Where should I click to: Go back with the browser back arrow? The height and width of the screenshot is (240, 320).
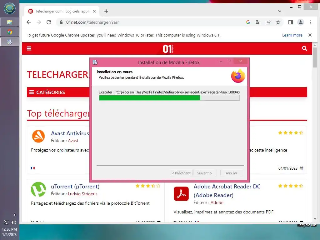[x=29, y=22]
